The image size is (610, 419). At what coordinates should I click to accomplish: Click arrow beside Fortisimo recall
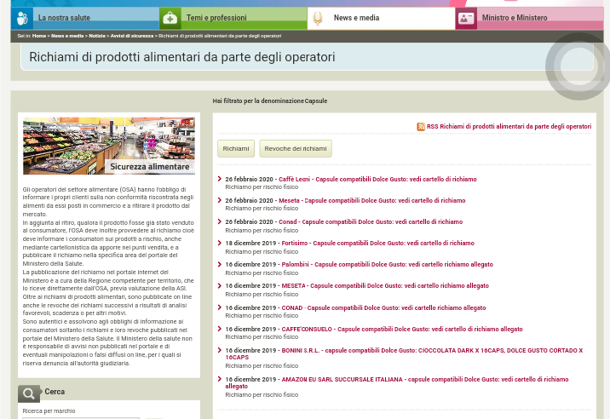[220, 244]
